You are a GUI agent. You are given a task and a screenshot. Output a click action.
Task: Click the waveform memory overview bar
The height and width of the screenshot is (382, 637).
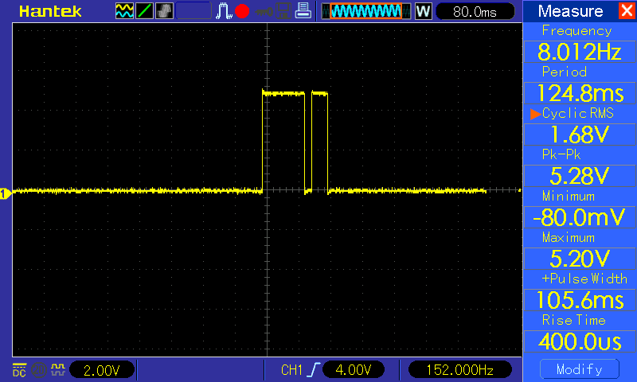(x=366, y=11)
